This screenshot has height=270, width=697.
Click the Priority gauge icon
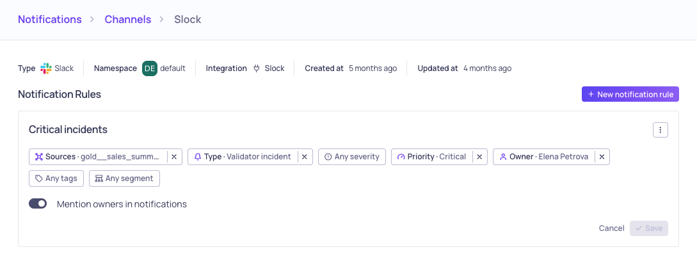coord(401,157)
